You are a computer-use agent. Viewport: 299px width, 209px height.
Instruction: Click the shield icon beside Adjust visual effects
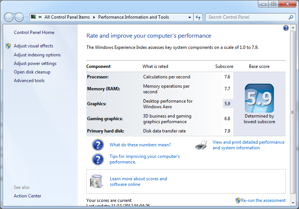[x=8, y=46]
